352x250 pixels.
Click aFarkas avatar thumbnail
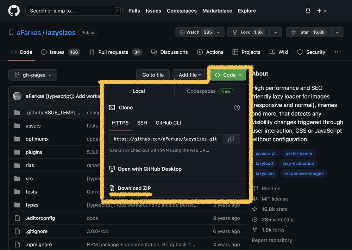17,96
